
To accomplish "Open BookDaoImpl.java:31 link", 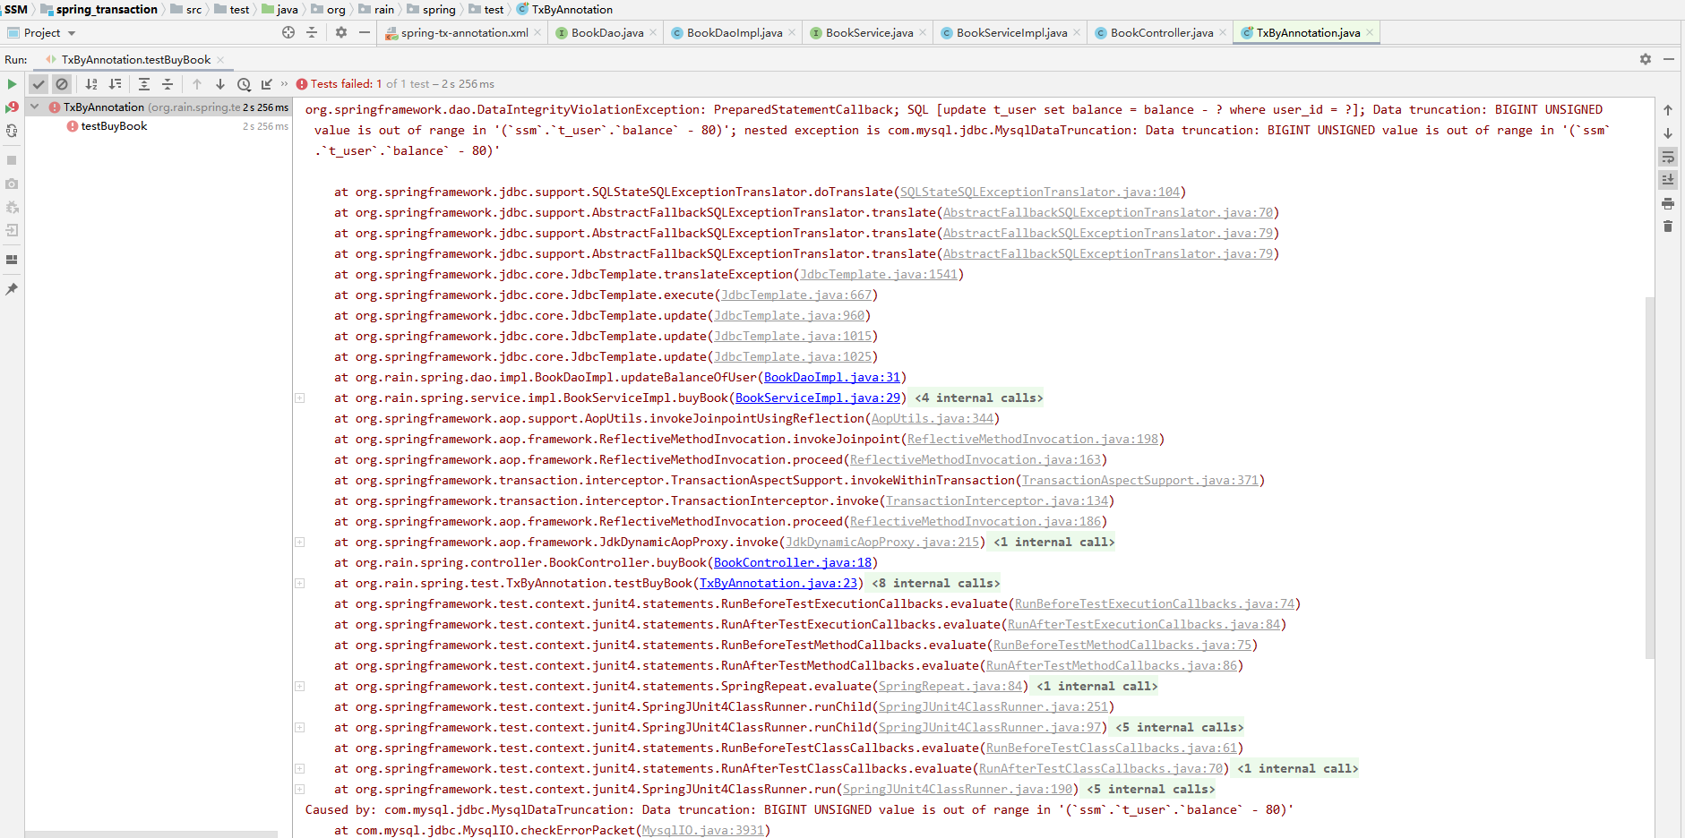I will click(831, 378).
